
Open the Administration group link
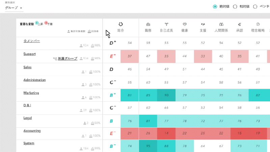pos(34,80)
